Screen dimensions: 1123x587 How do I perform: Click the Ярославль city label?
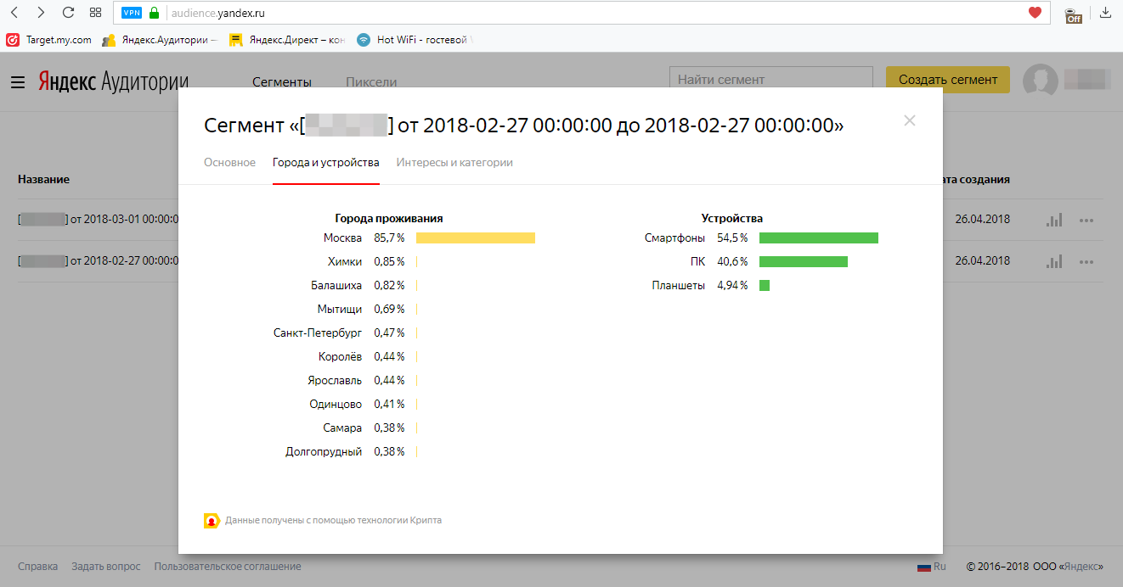click(x=335, y=380)
